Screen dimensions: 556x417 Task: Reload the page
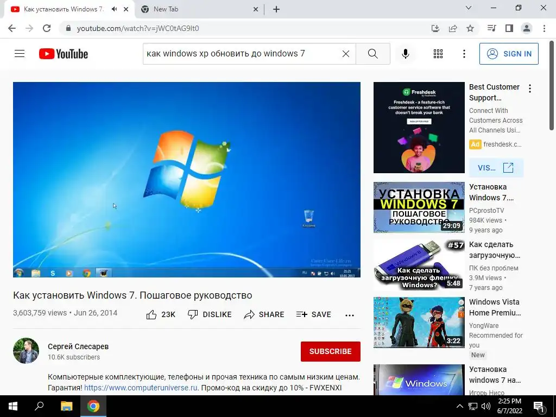(x=47, y=28)
